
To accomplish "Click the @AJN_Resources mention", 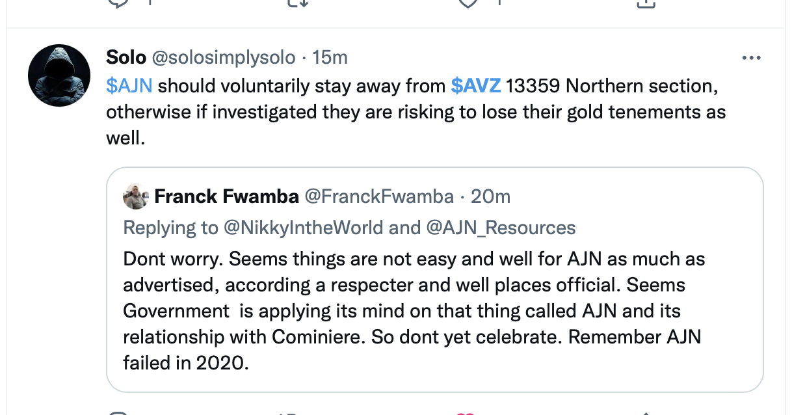I will [501, 227].
